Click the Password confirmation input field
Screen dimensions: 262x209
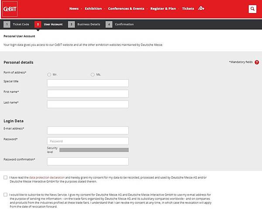tap(88, 162)
